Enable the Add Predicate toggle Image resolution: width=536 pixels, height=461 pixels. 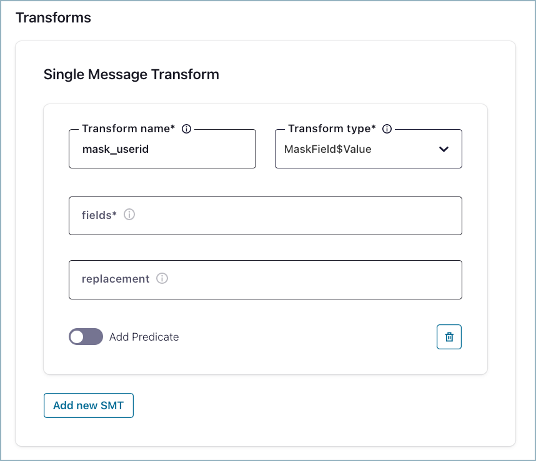click(86, 337)
